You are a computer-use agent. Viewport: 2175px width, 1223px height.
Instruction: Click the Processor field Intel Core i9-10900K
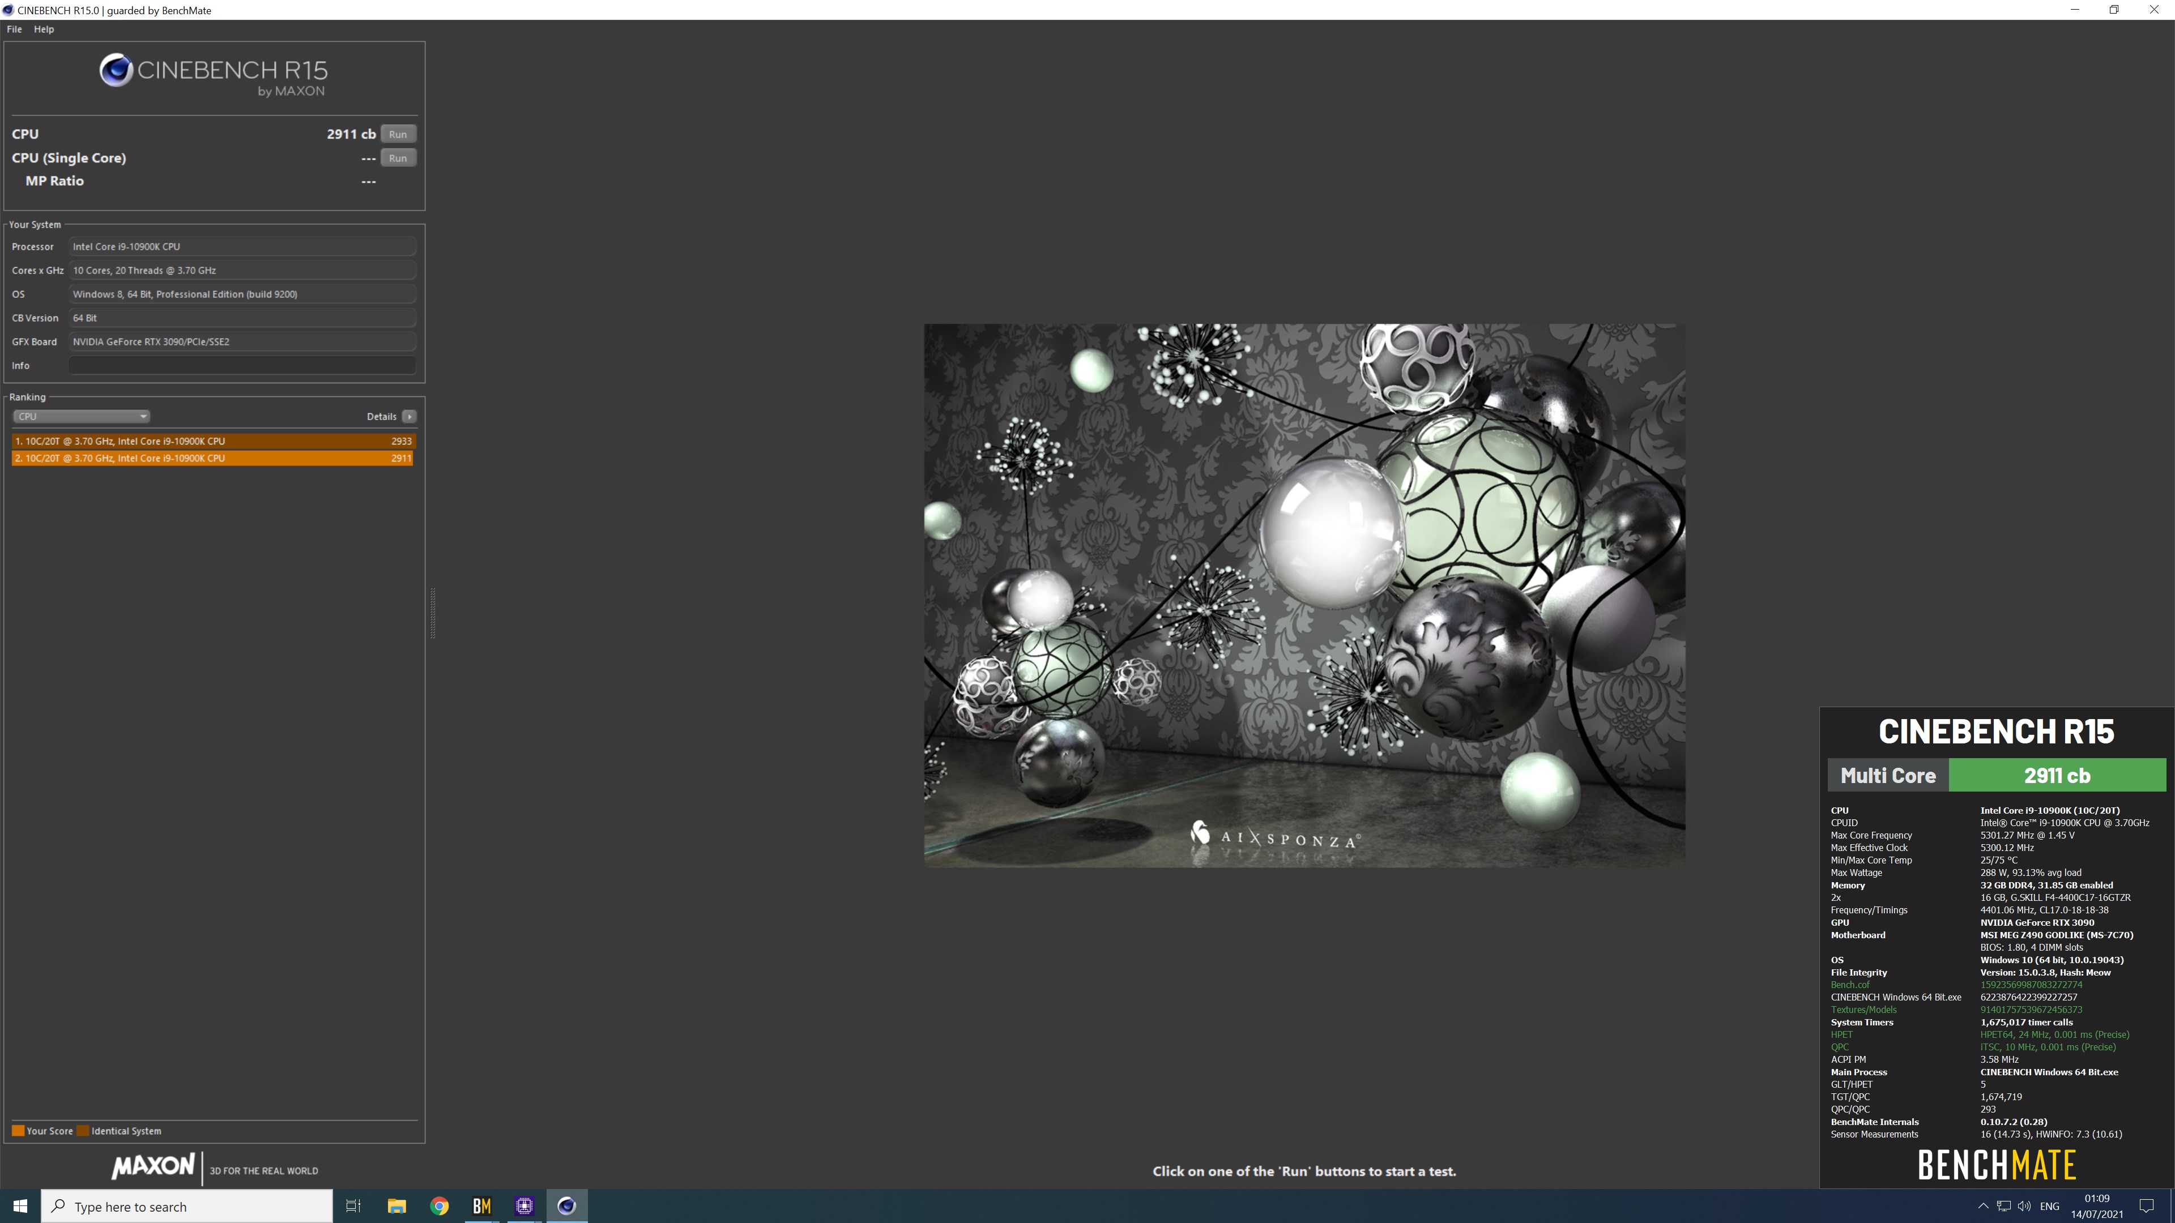point(242,246)
